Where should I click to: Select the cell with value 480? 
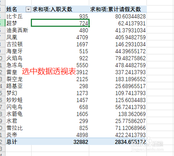[60, 30]
